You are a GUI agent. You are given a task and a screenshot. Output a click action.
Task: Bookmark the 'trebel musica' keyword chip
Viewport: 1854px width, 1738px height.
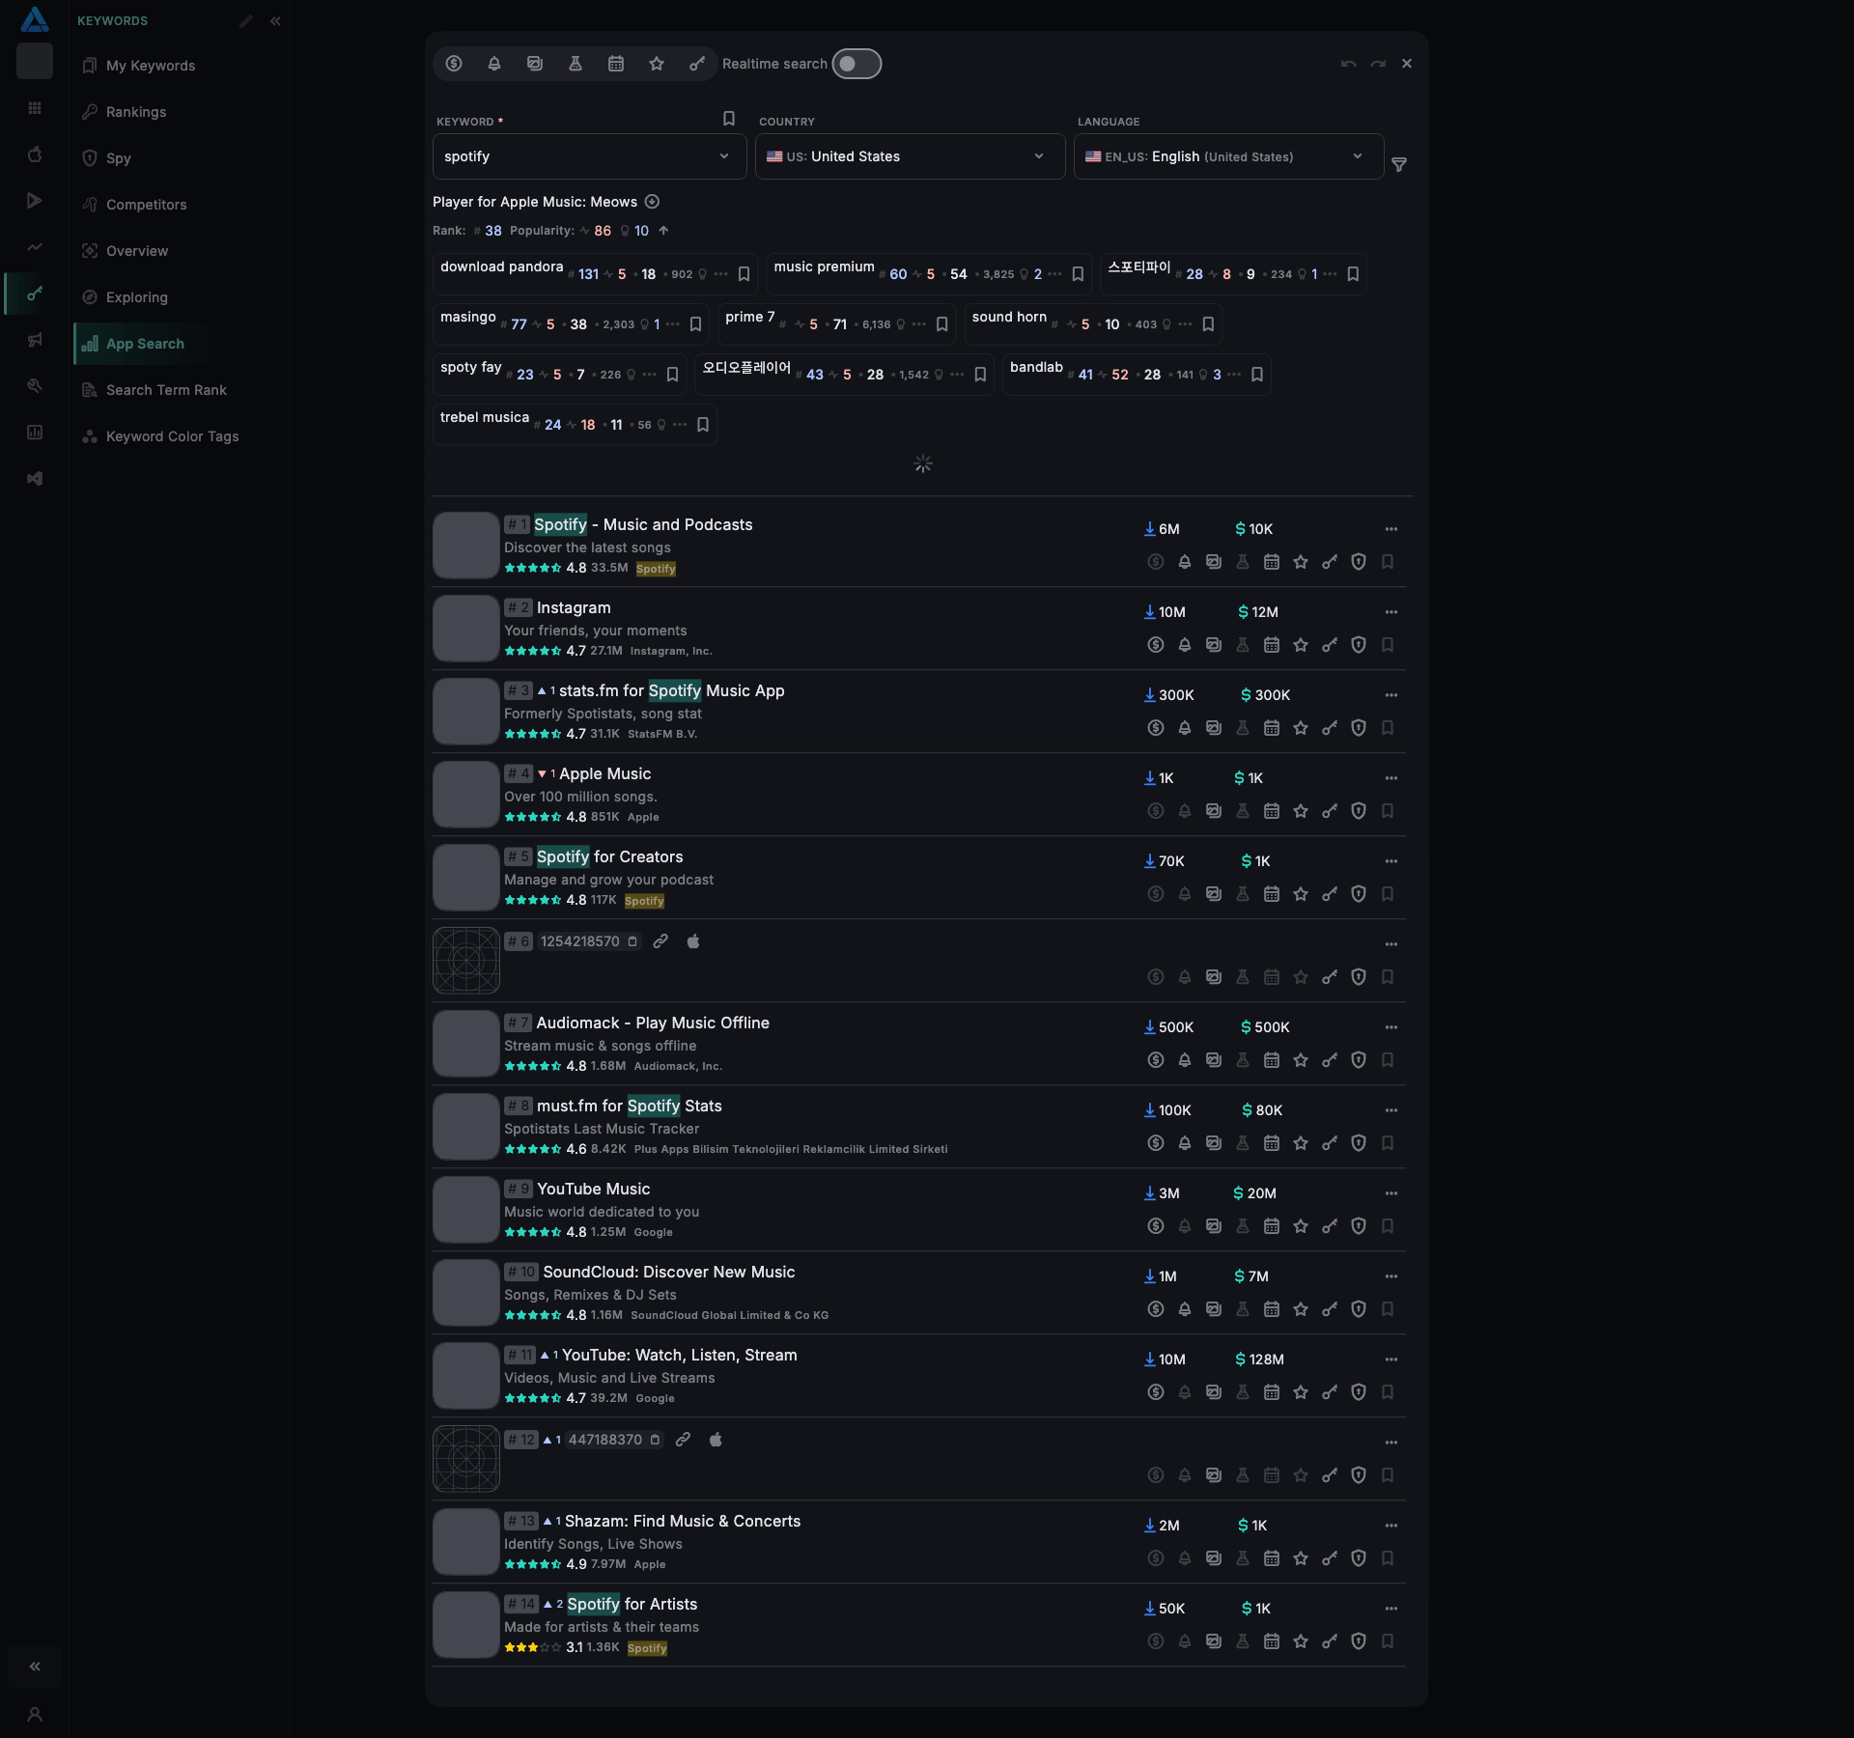tap(703, 425)
